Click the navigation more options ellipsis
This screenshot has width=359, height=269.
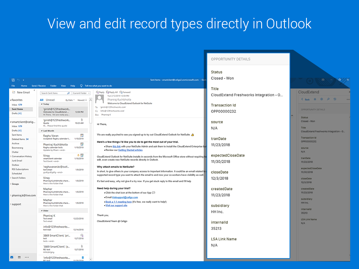point(27,257)
